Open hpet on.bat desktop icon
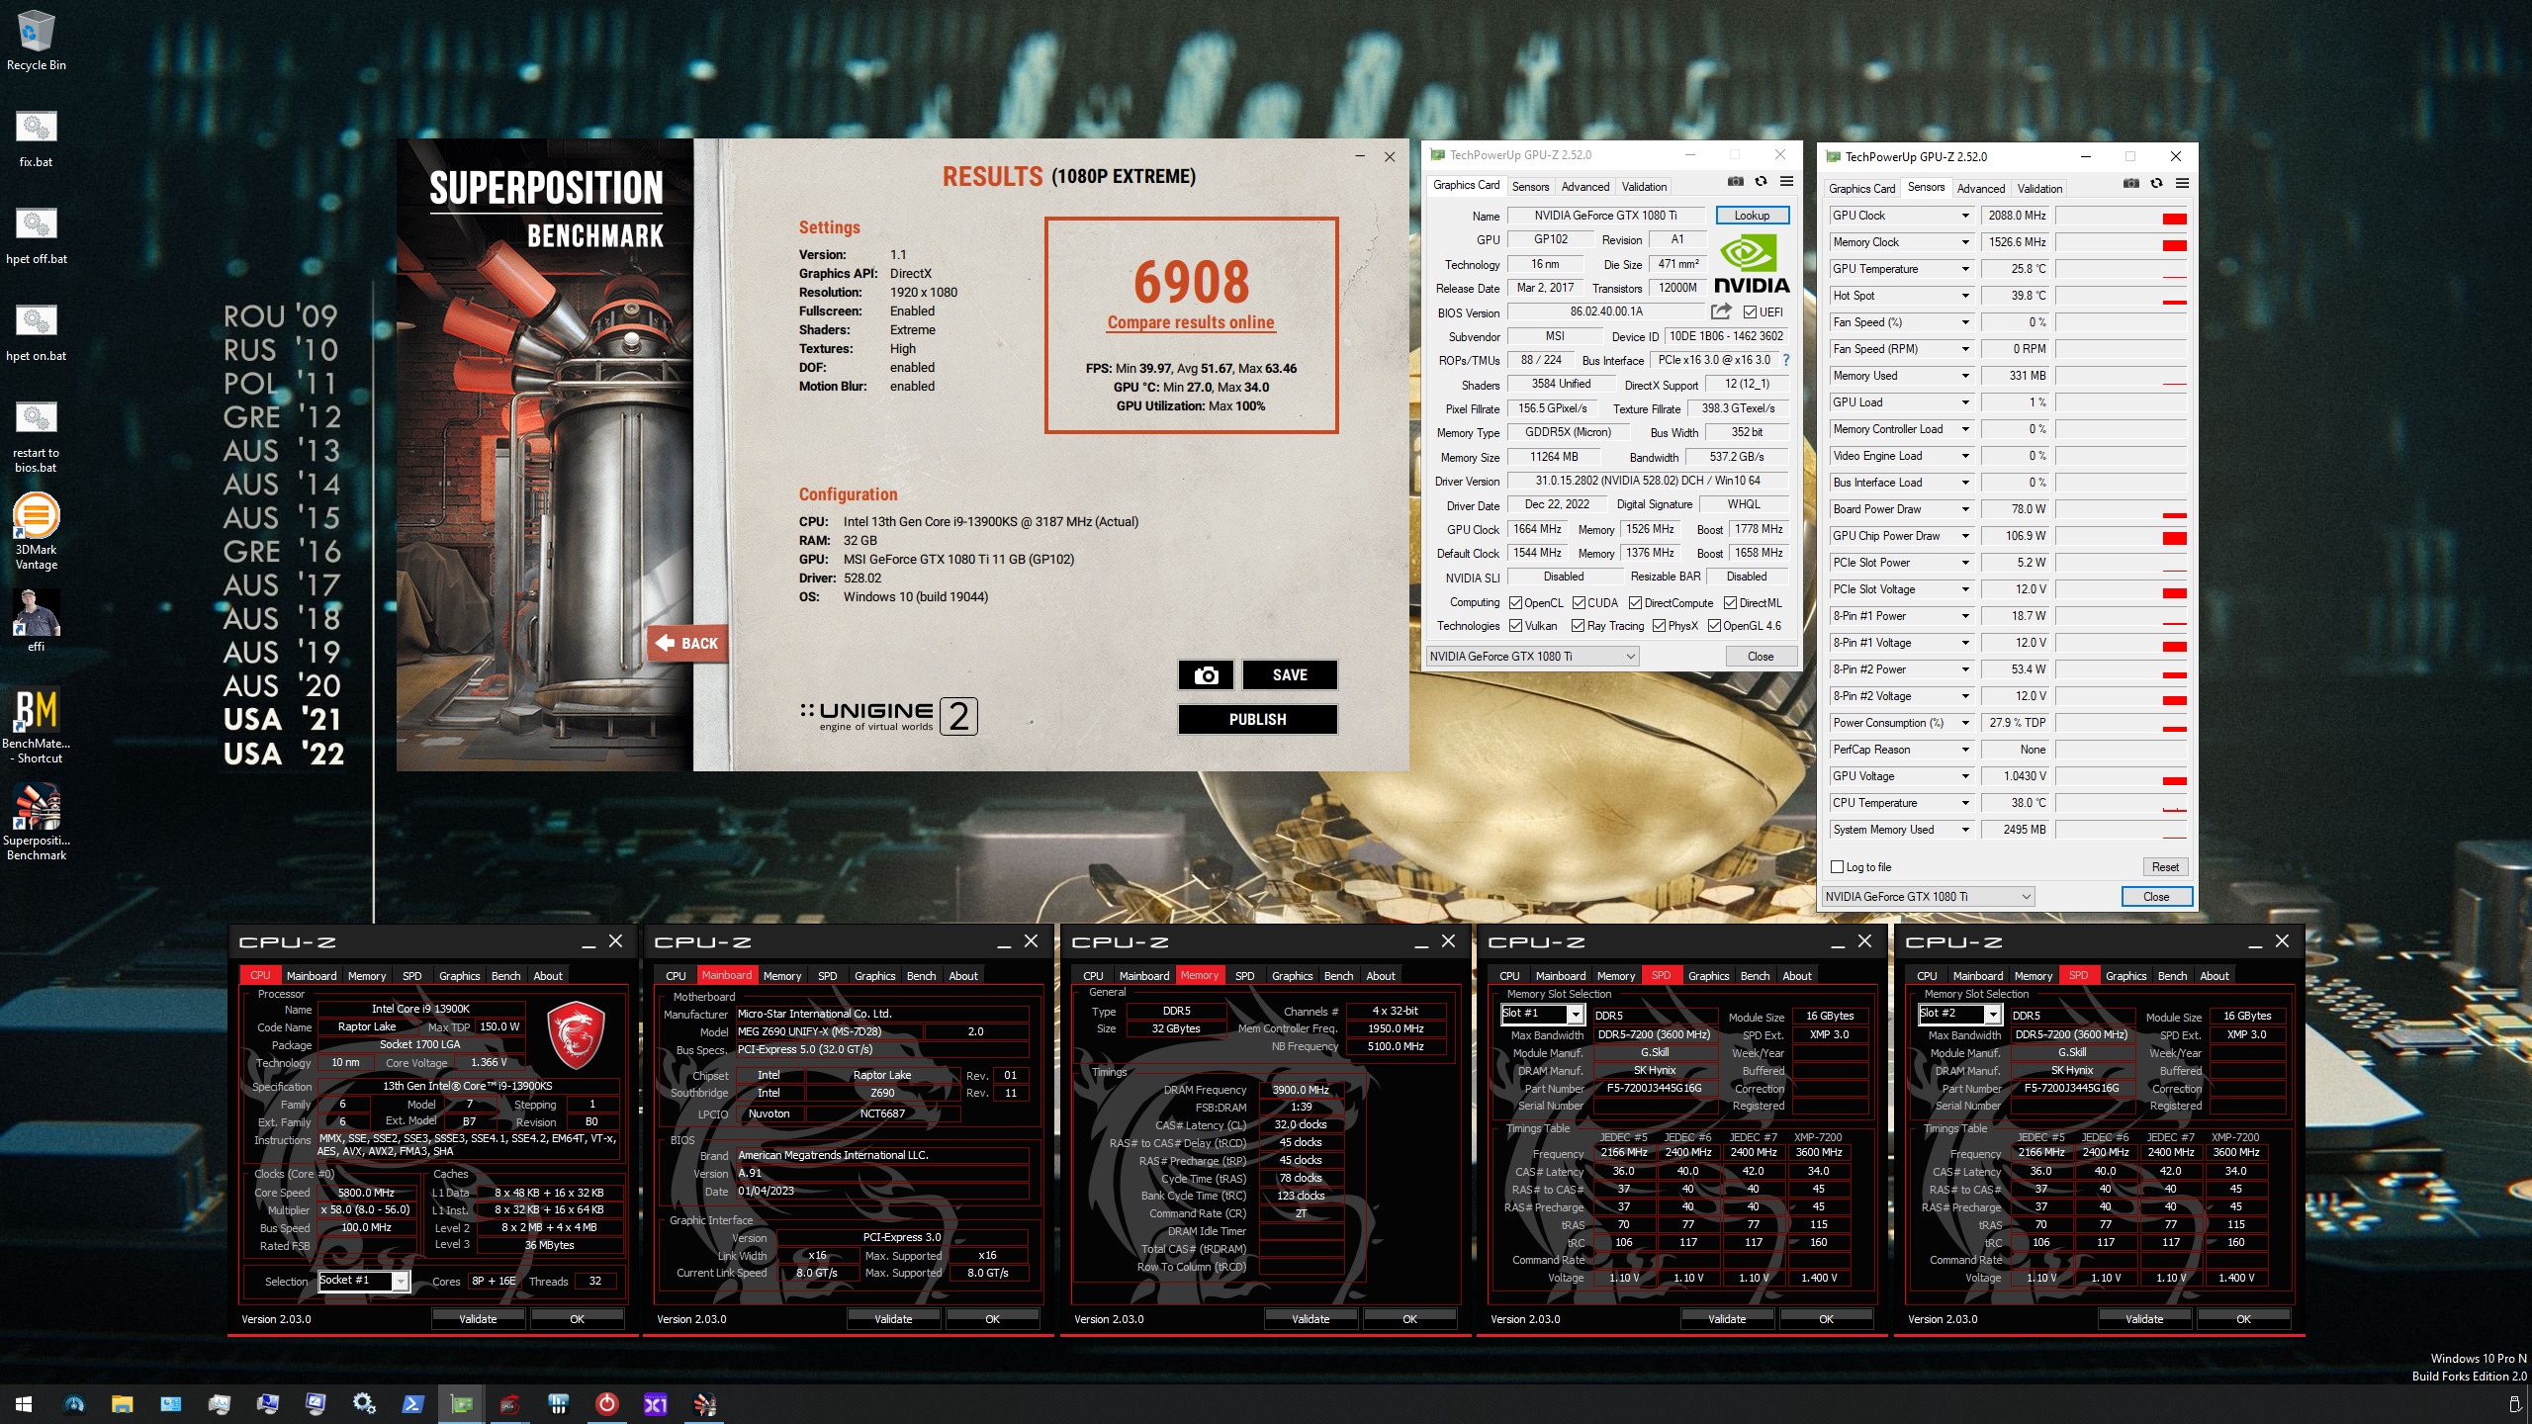The width and height of the screenshot is (2532, 1424). pyautogui.click(x=36, y=330)
